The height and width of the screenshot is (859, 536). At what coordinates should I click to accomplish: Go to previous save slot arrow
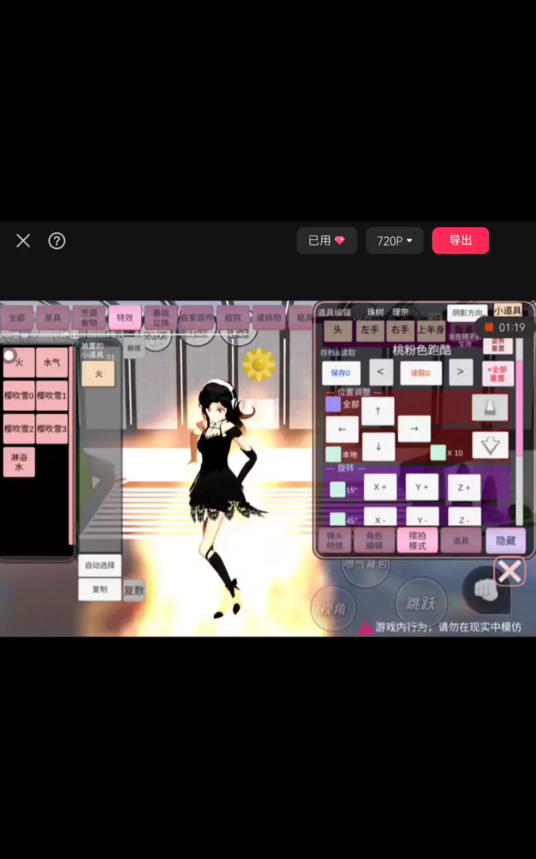click(380, 372)
